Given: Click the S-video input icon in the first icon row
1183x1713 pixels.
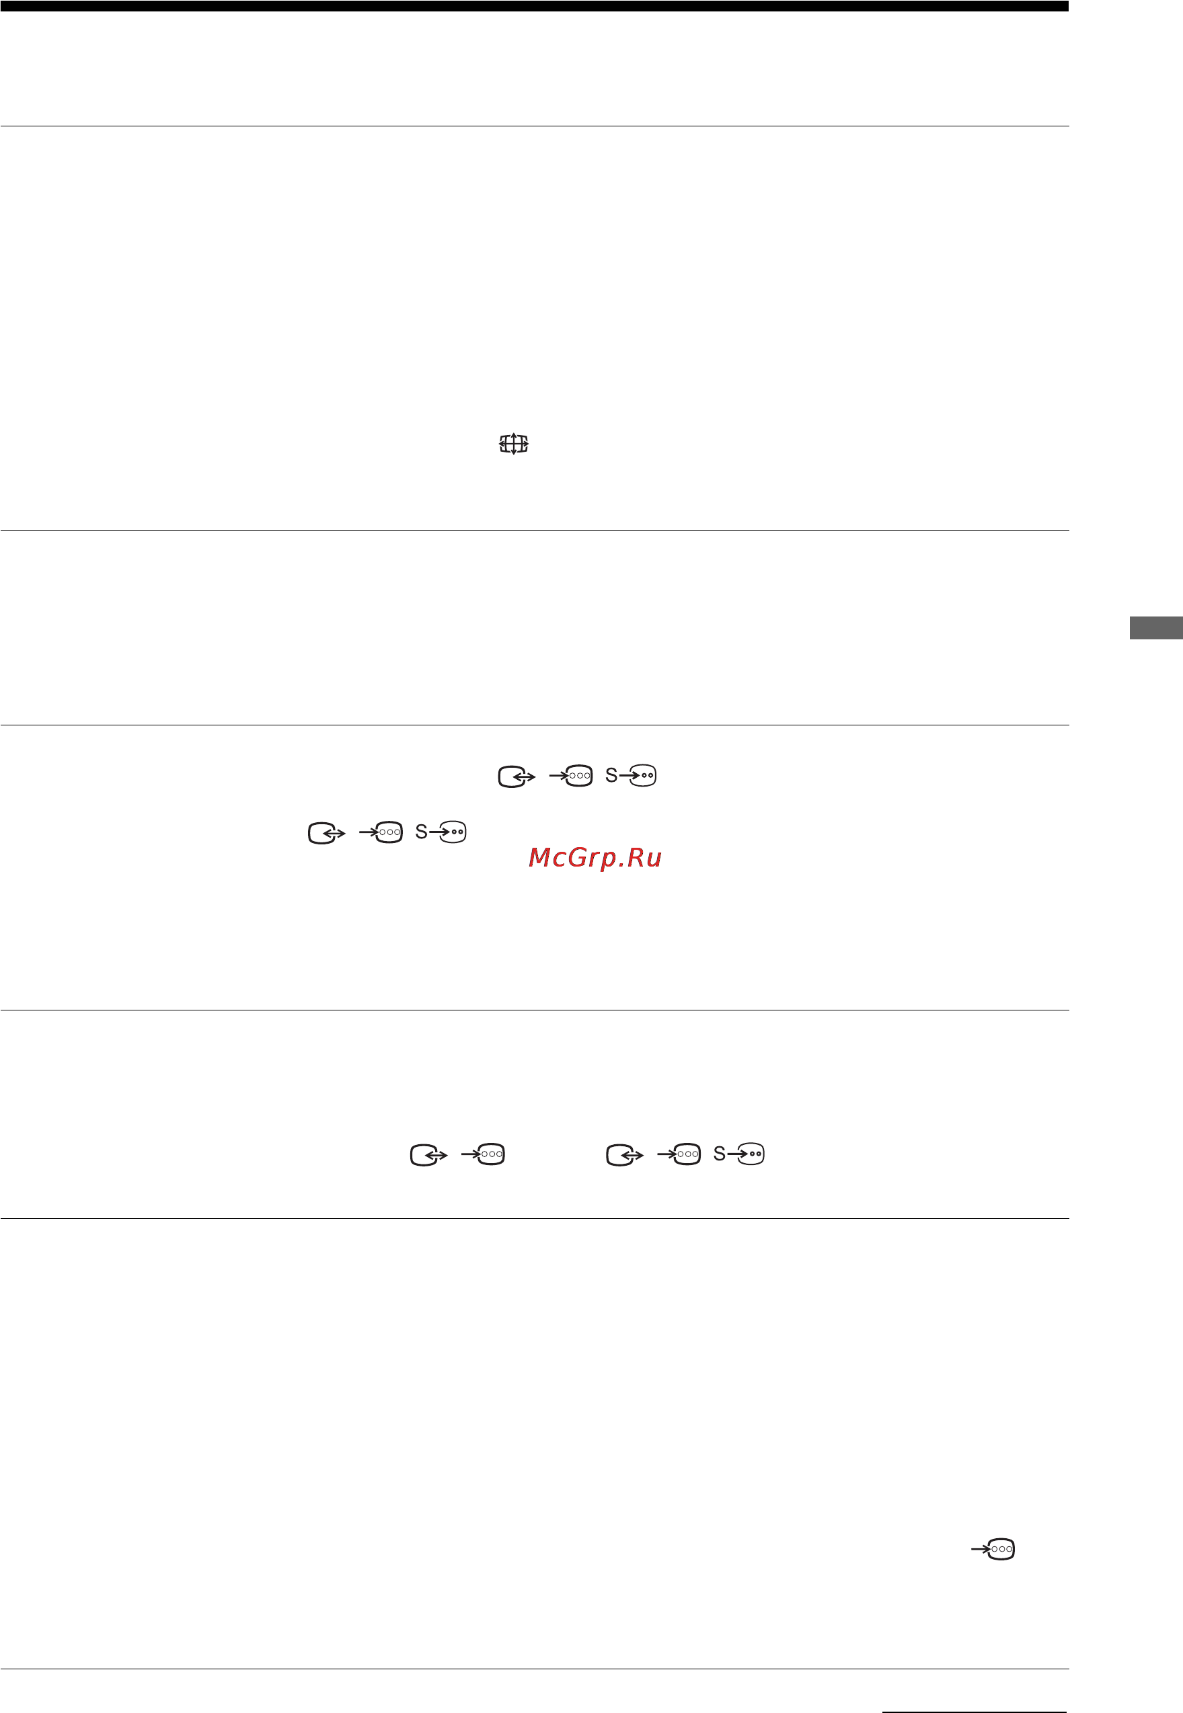Looking at the screenshot, I should coord(631,775).
